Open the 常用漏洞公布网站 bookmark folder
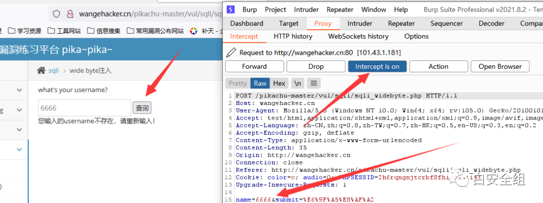543x203 pixels. pos(155,31)
